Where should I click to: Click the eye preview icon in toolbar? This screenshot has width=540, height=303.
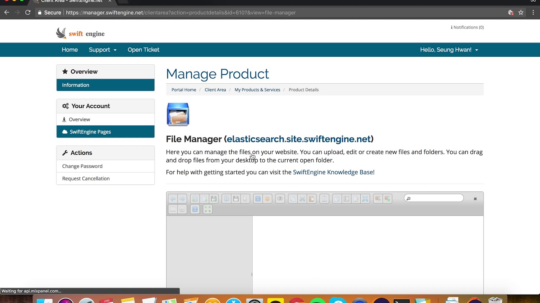tap(280, 199)
